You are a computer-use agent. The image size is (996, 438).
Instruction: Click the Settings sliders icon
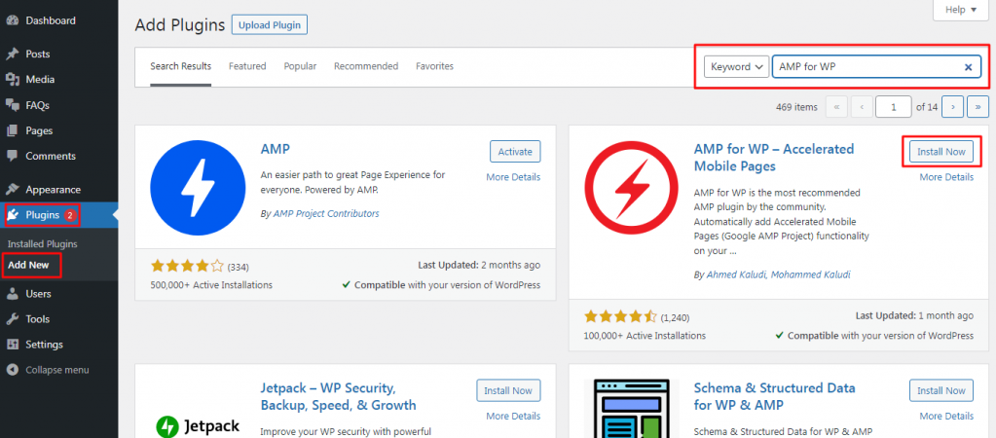12,345
